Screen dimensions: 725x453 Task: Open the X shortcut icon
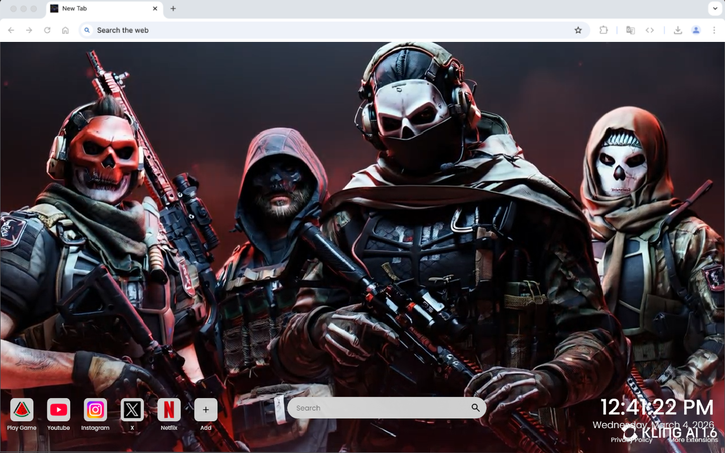pyautogui.click(x=132, y=410)
